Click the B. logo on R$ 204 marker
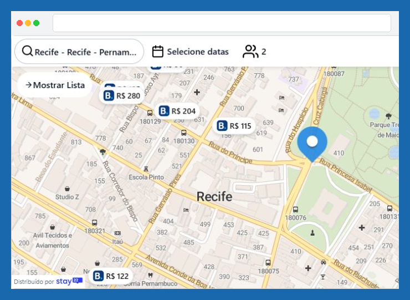 click(x=164, y=111)
